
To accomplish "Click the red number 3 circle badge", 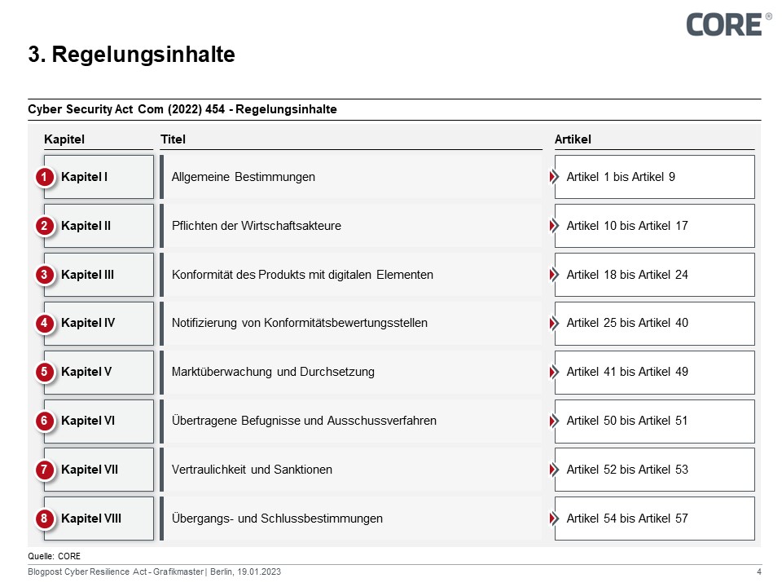I will coord(46,275).
